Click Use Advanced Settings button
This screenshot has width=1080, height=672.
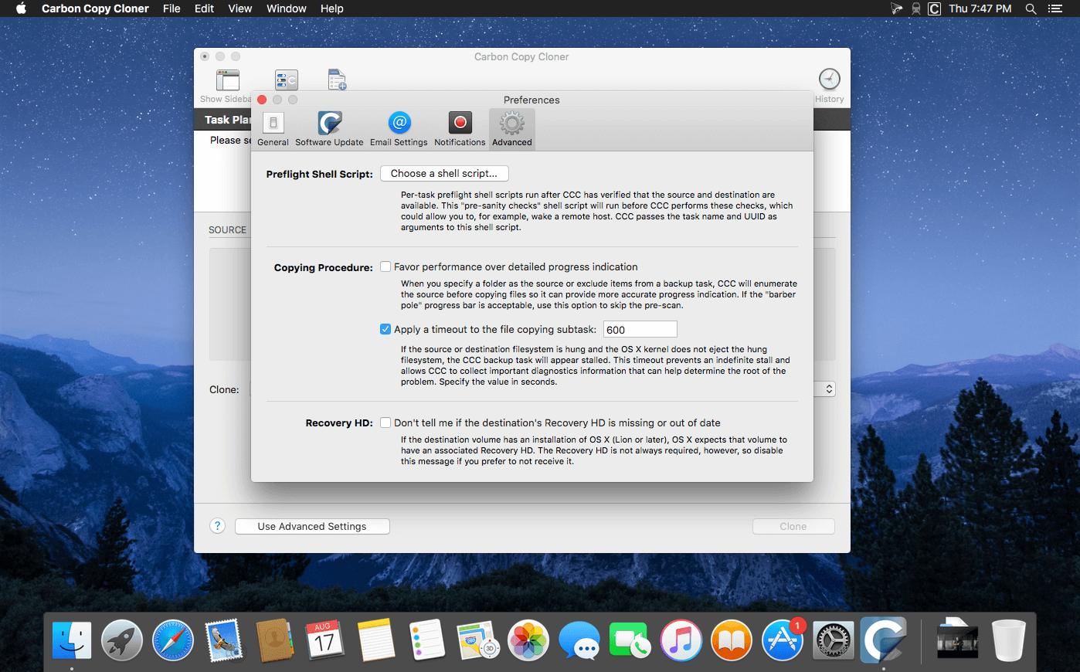[312, 526]
